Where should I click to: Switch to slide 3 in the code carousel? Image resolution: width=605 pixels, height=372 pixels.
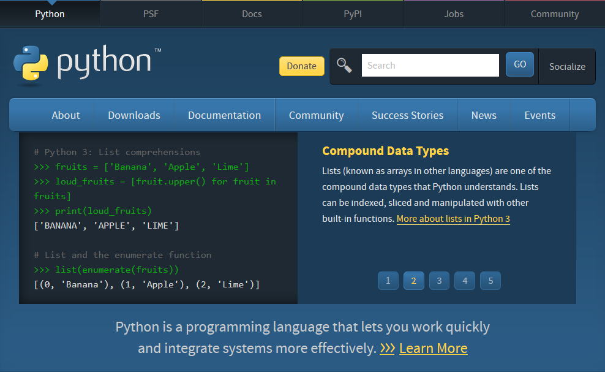pyautogui.click(x=439, y=281)
